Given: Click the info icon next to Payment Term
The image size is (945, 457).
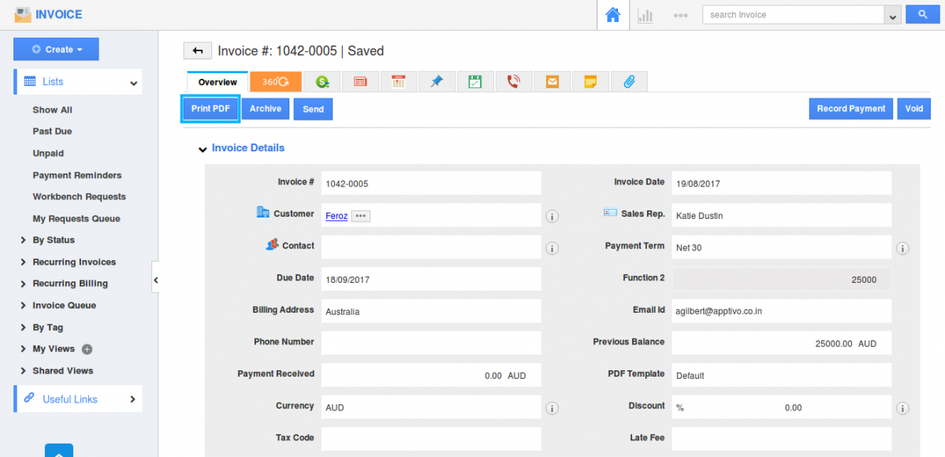Looking at the screenshot, I should point(902,247).
